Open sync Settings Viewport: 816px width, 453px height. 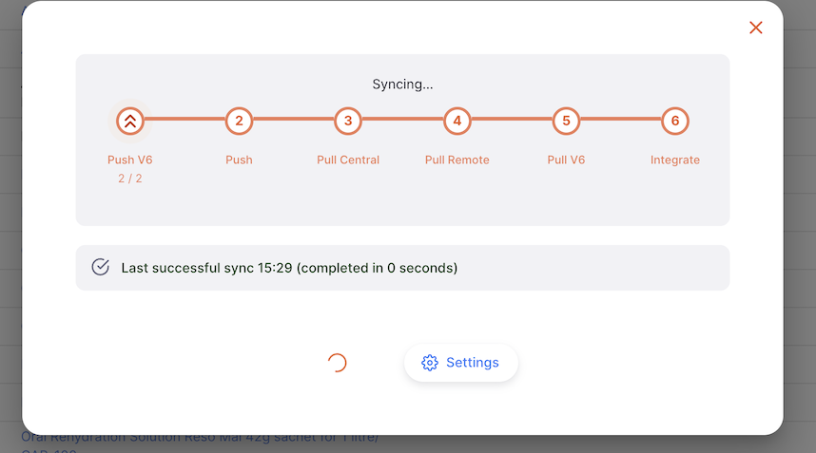point(461,363)
